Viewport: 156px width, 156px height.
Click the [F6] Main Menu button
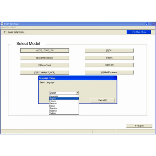139,32
